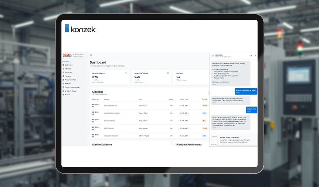The width and height of the screenshot is (319, 187).
Task: Open Üretim Operasyonları from the sidebar
Action: pyautogui.click(x=72, y=87)
